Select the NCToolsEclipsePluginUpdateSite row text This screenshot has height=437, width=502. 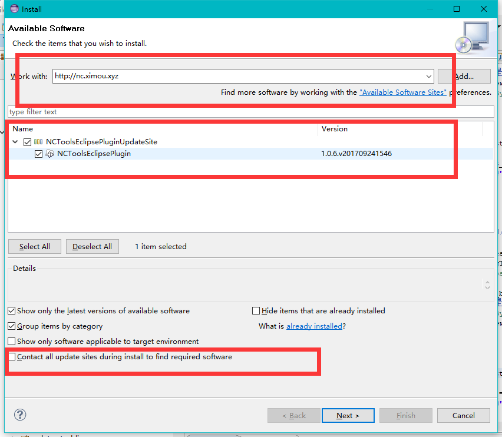click(x=101, y=142)
